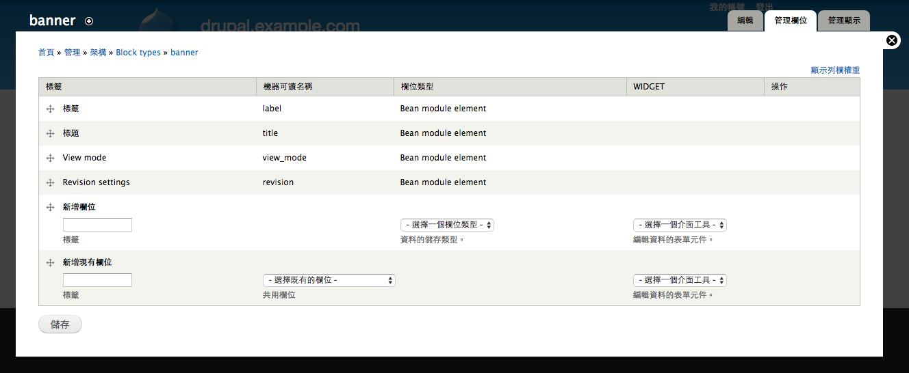Click the add shortcut plus icon beside banner
The image size is (909, 373).
89,21
